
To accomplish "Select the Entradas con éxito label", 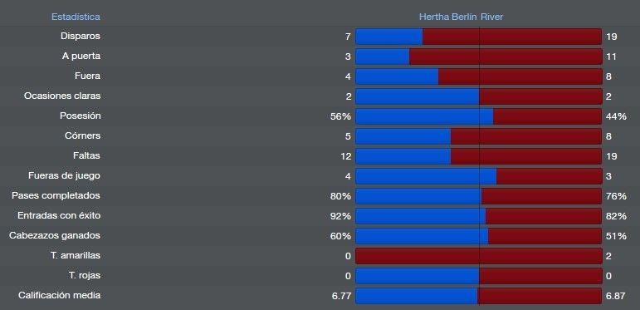I will point(59,215).
